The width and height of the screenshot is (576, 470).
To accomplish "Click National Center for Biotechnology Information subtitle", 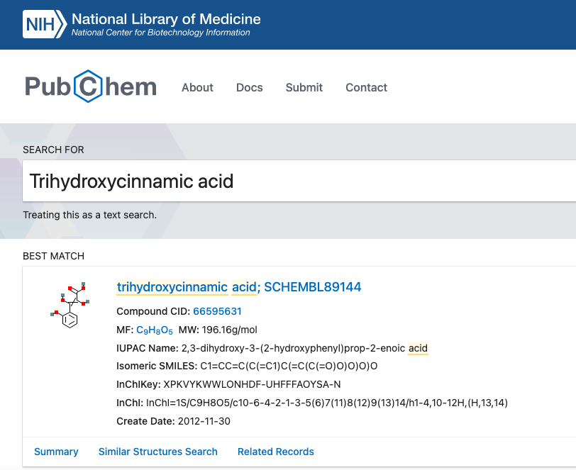I will pos(160,33).
